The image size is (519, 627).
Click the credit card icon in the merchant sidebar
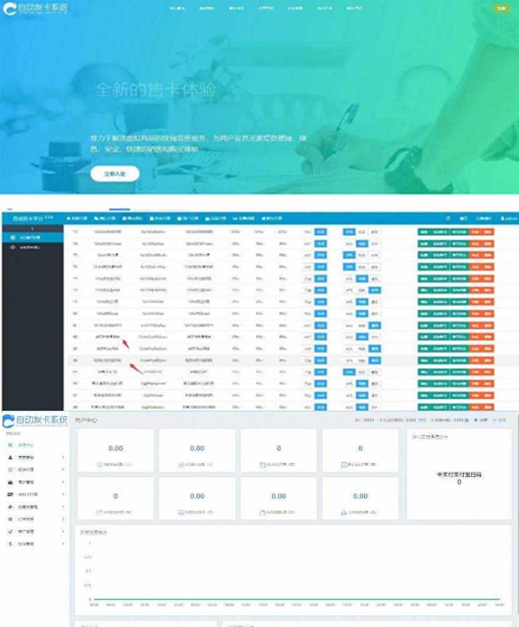click(11, 495)
